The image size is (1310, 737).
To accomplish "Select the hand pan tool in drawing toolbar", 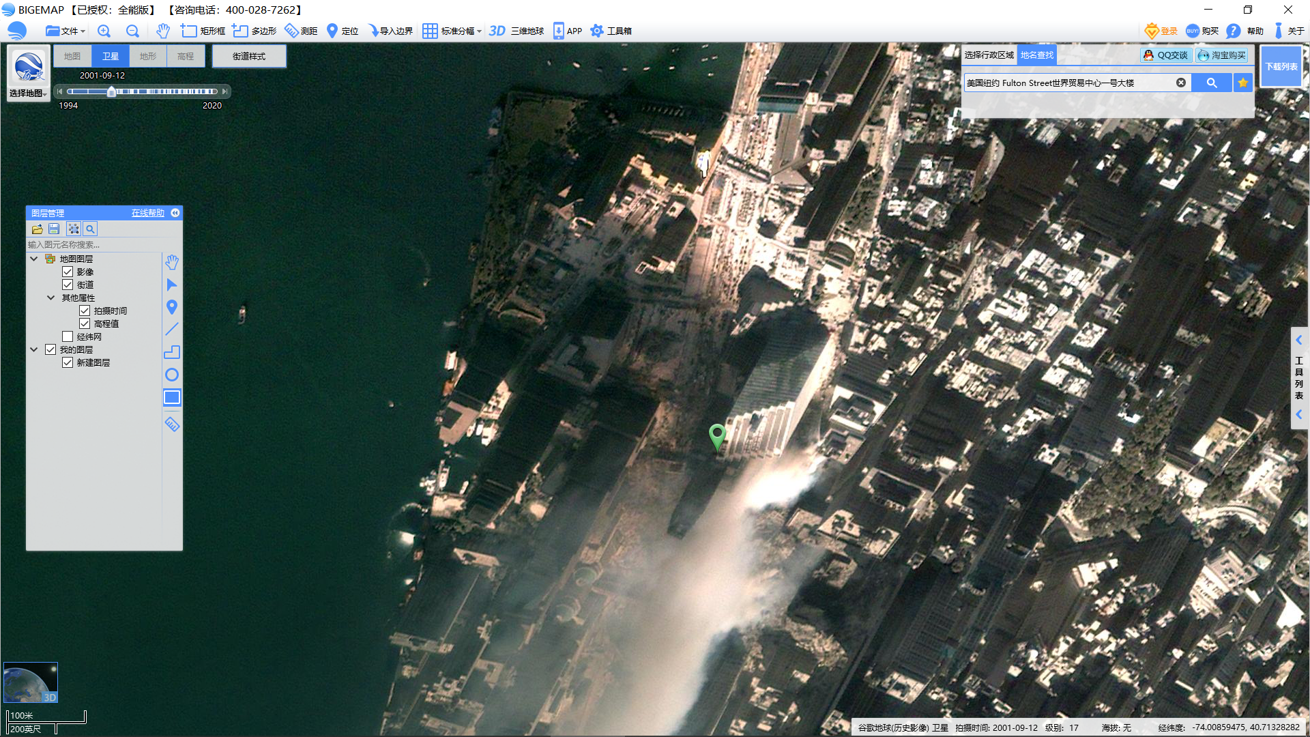I will click(172, 262).
